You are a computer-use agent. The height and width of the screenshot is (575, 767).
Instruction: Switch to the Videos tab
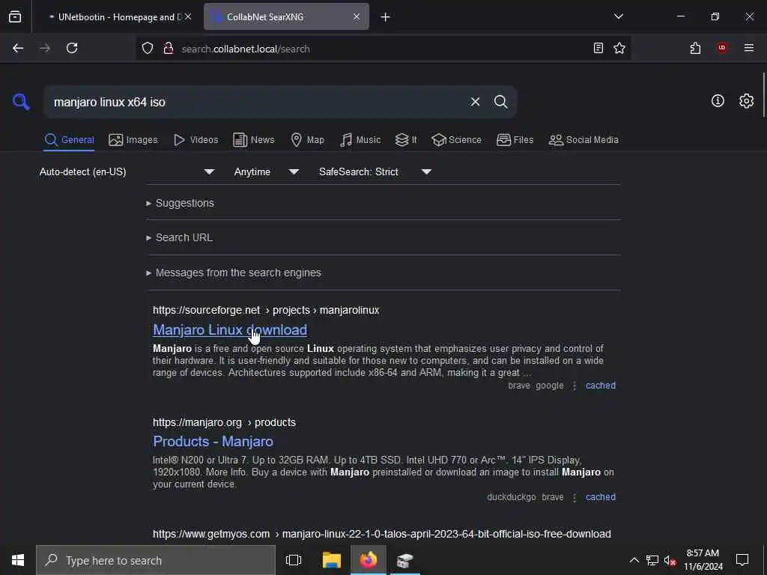195,140
